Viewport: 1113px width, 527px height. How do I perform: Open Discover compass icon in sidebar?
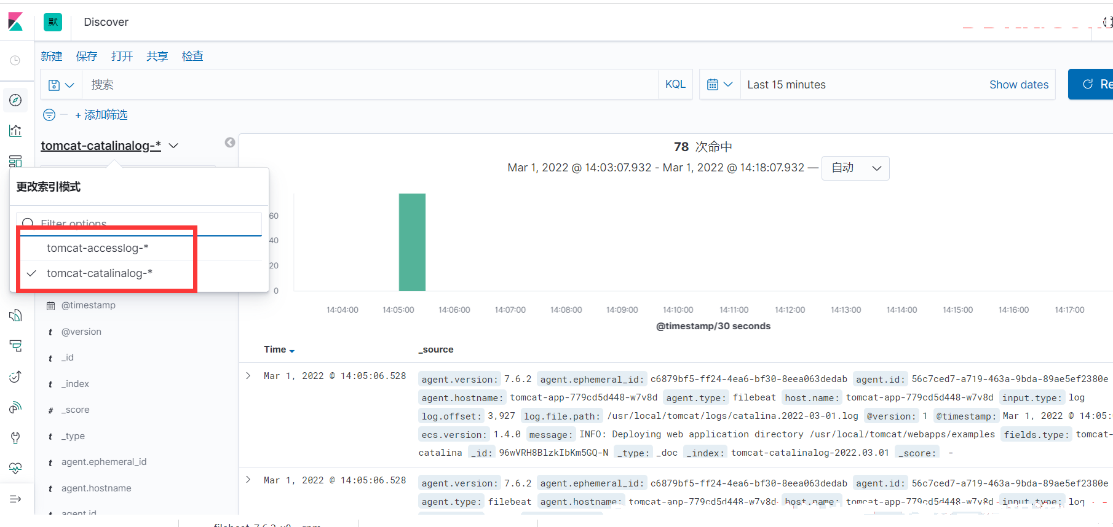pos(15,100)
